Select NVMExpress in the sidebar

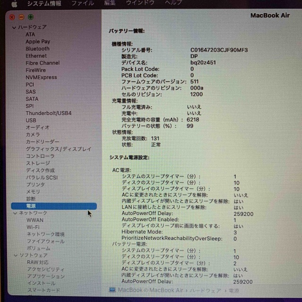pyautogui.click(x=41, y=77)
